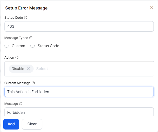Focus the Custom Message text input

[x=79, y=92]
